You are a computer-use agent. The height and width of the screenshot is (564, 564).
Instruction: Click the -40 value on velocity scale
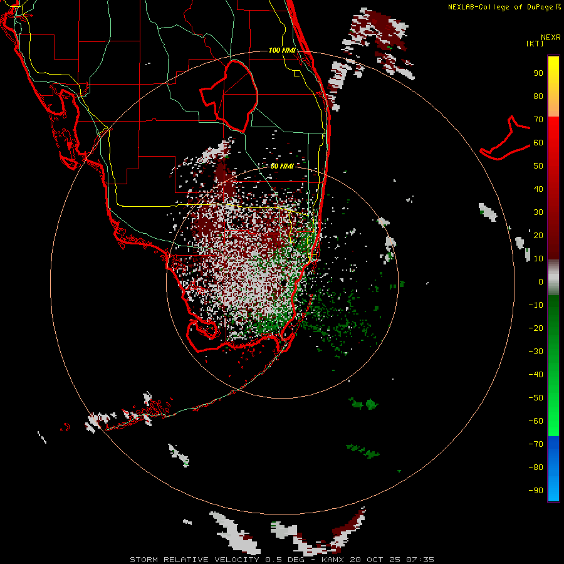536,375
